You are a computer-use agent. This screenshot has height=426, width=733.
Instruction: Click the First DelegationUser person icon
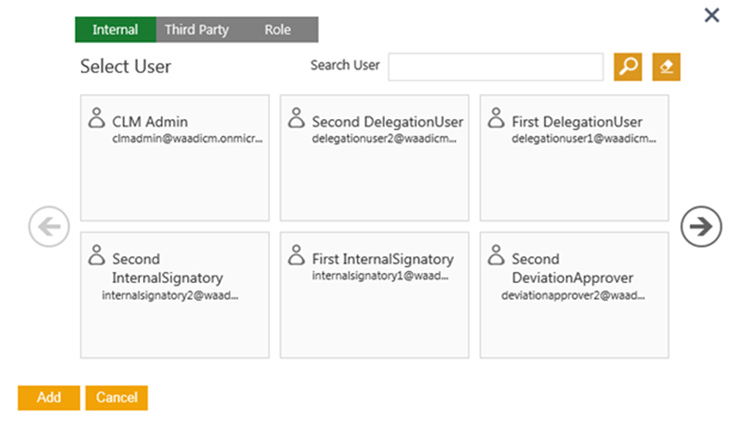pos(496,119)
